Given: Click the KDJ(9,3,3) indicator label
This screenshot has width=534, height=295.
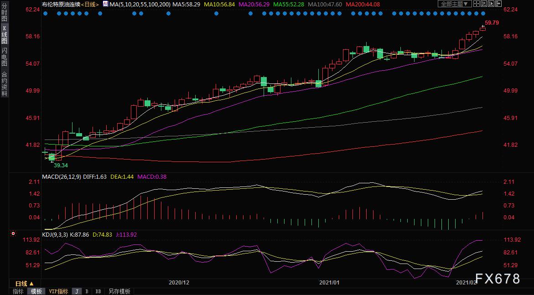Looking at the screenshot, I should (55, 235).
